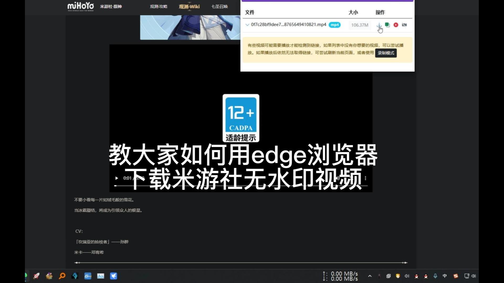
Task: Click the mp4 format badge
Action: [x=334, y=25]
